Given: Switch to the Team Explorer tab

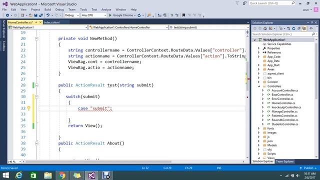Looking at the screenshot, I should (x=284, y=161).
